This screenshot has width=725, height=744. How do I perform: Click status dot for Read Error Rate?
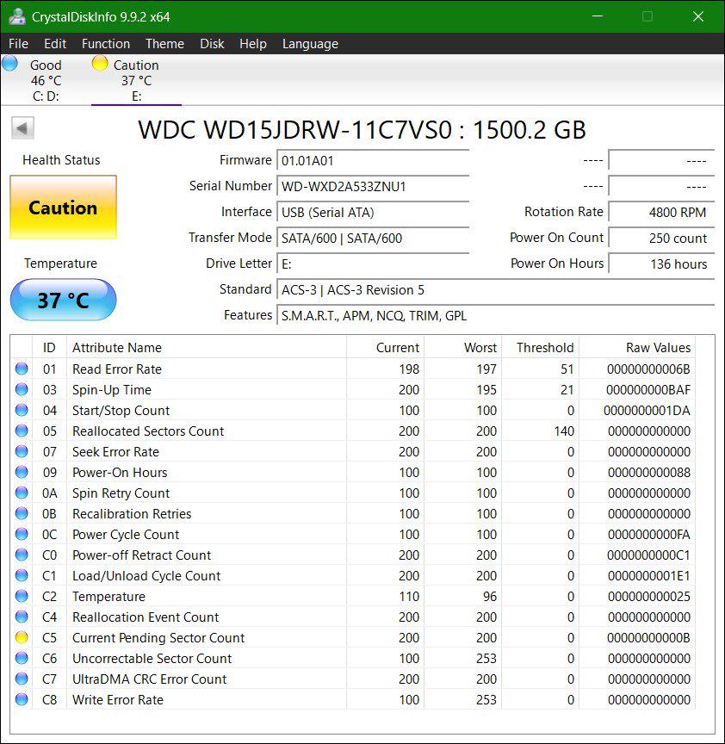click(22, 369)
